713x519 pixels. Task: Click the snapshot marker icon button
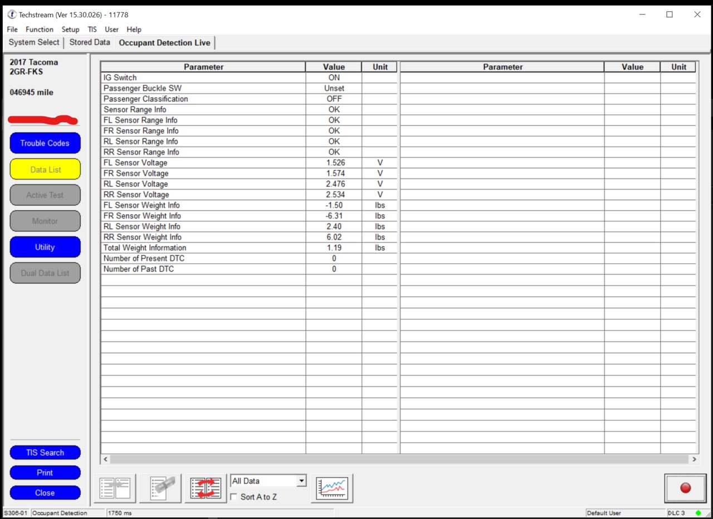160,488
